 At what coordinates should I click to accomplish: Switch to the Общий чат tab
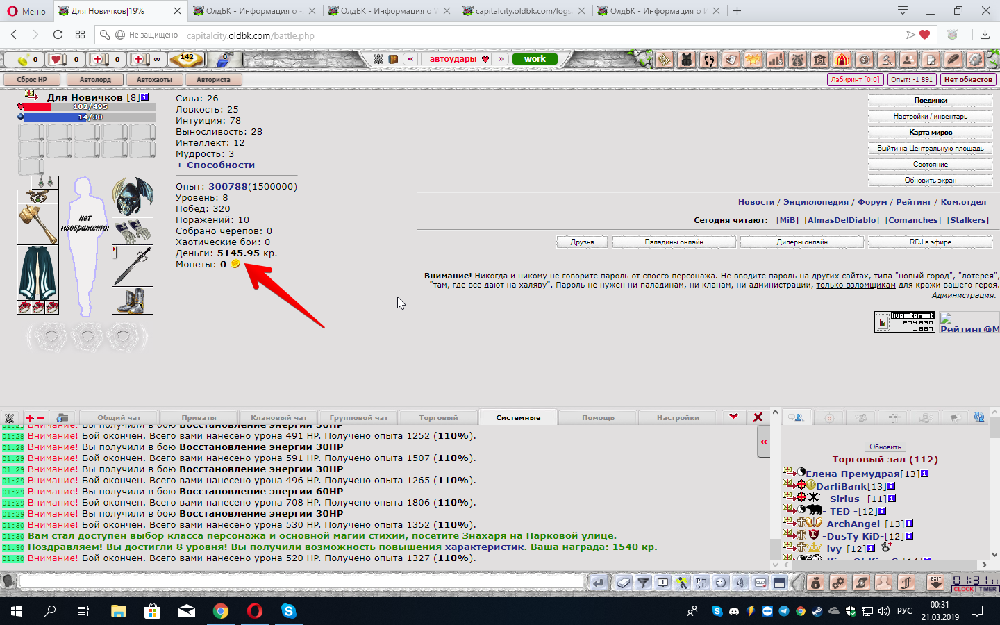[119, 417]
